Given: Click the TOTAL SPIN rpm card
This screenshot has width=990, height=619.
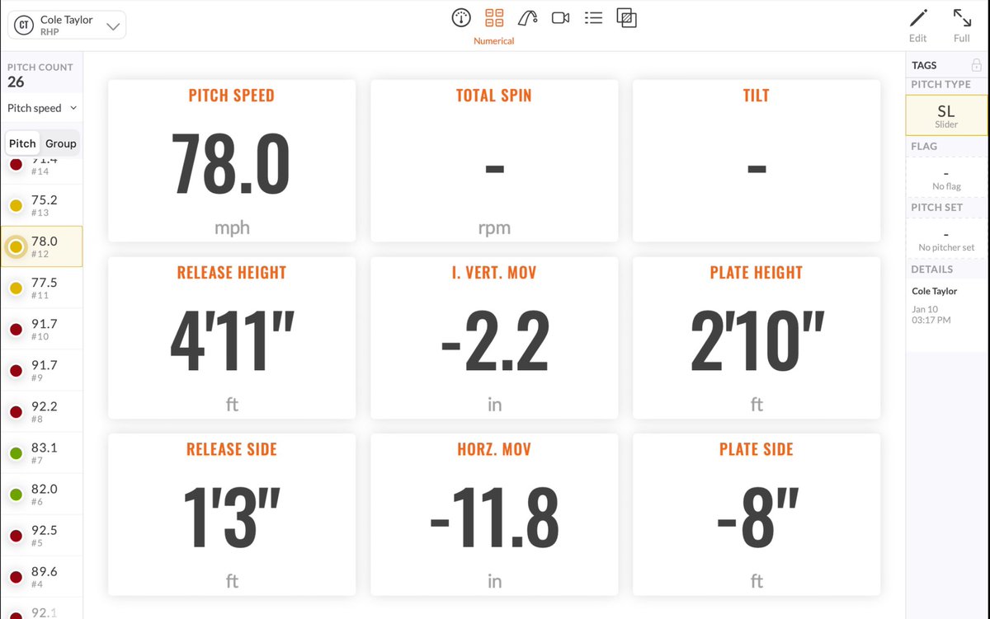Looking at the screenshot, I should point(494,161).
